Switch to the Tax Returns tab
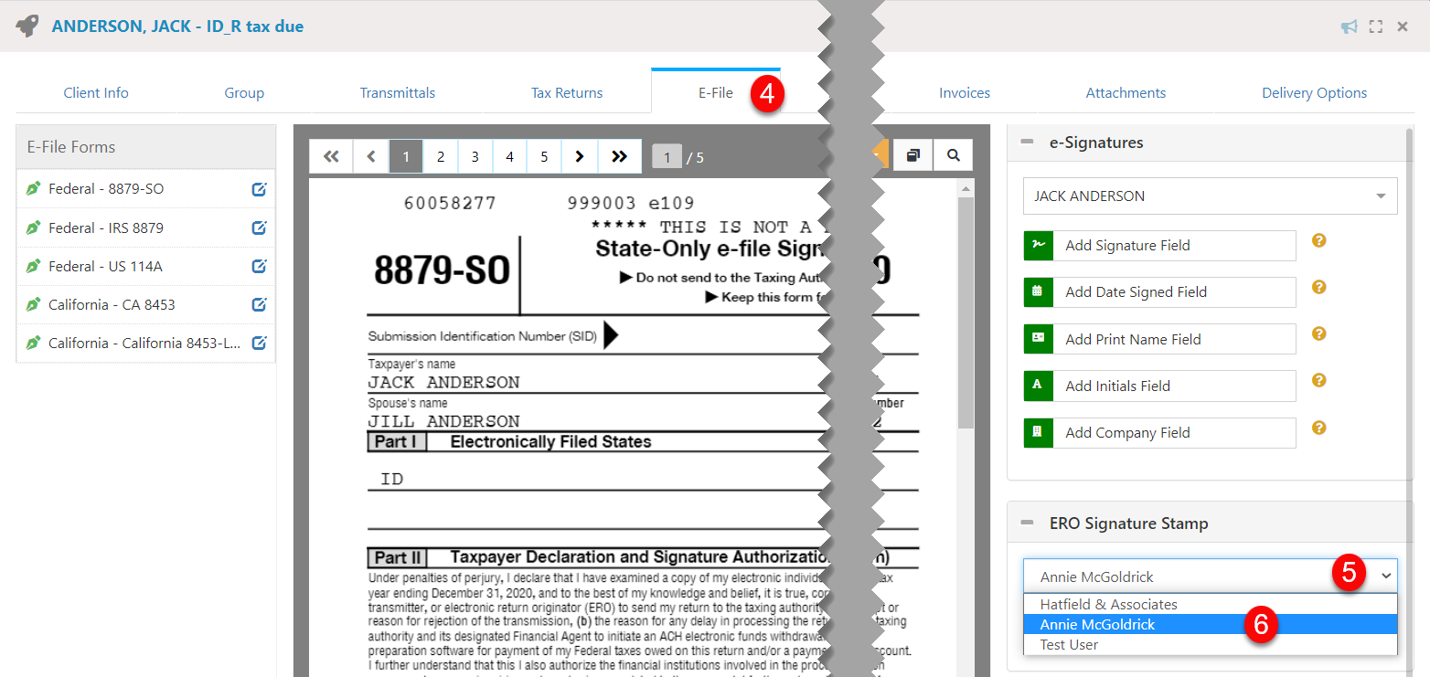The width and height of the screenshot is (1430, 677). tap(567, 93)
